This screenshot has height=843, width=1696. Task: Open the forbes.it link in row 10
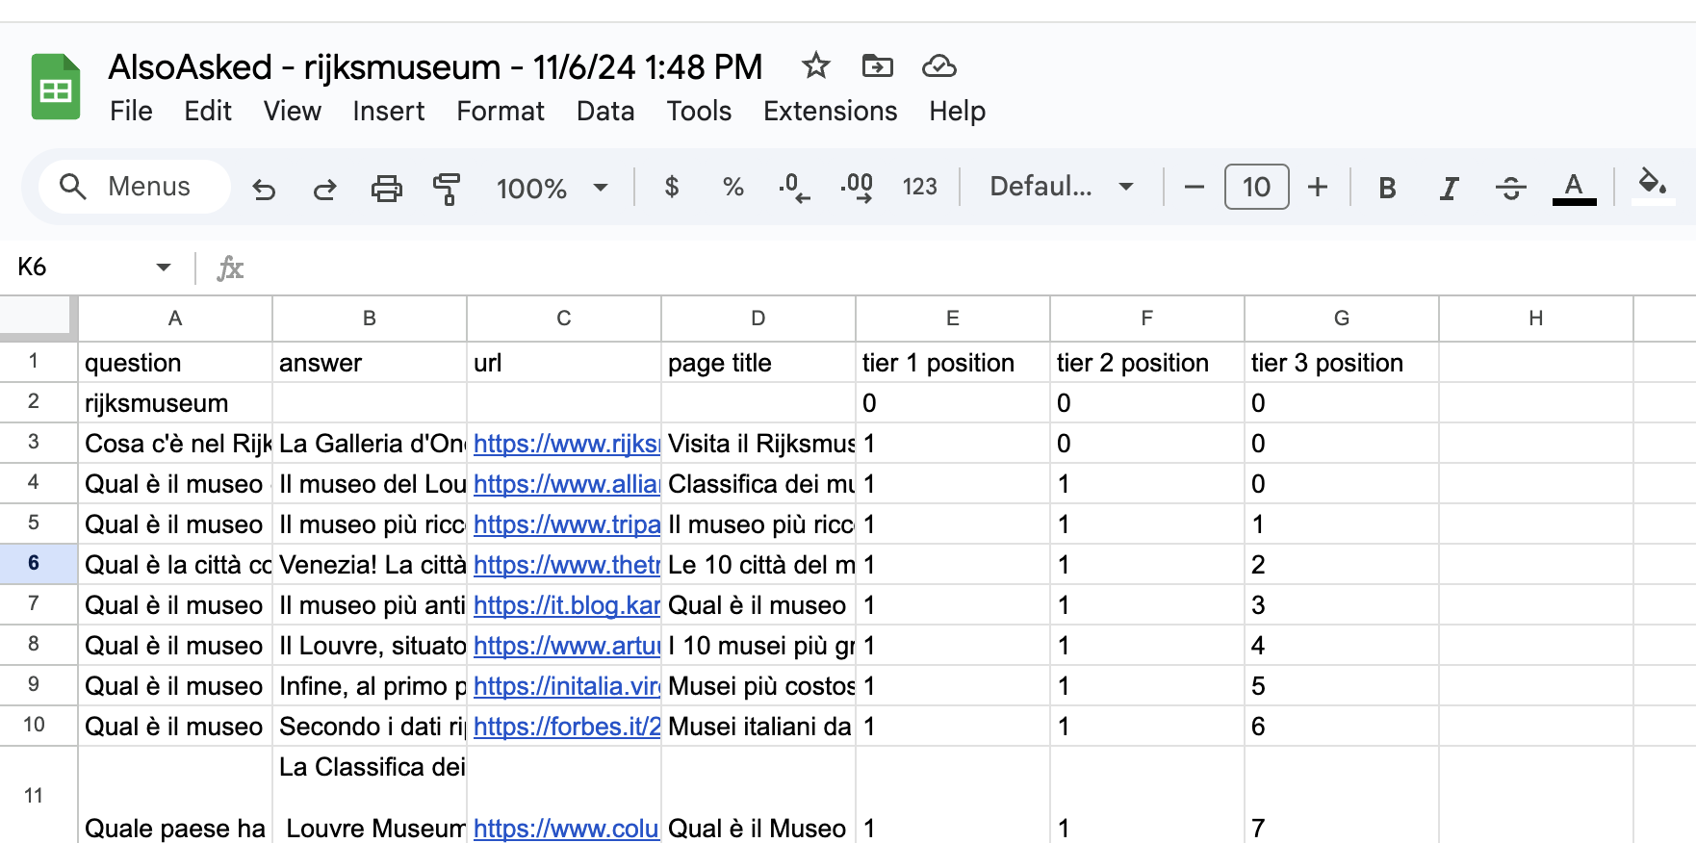566,727
